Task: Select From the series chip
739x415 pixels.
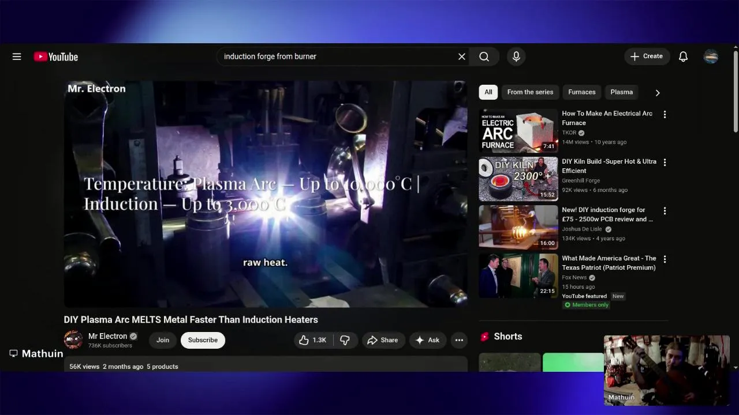Action: pyautogui.click(x=530, y=92)
